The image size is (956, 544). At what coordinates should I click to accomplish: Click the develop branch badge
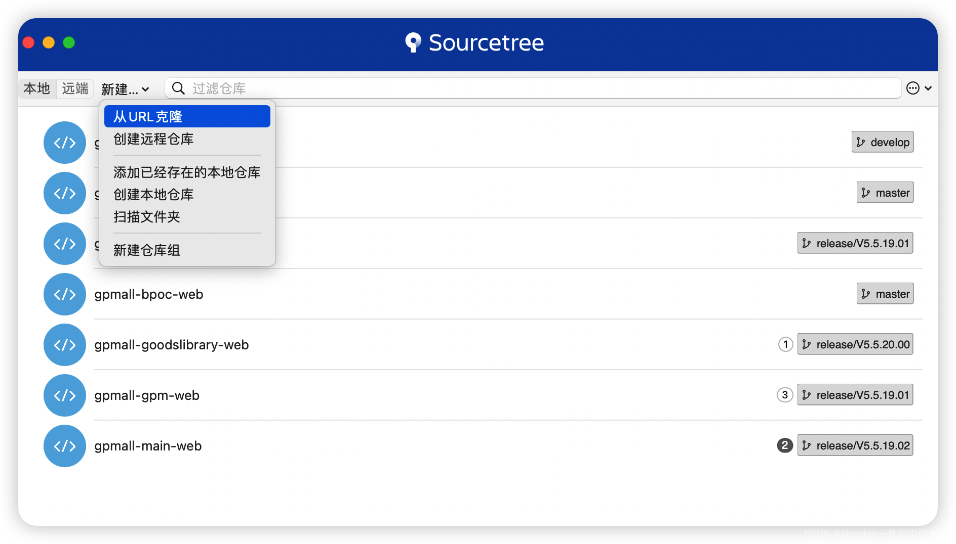pos(883,142)
